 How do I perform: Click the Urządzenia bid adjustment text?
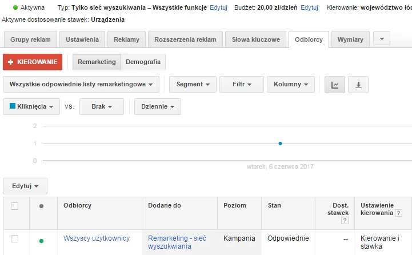108,19
